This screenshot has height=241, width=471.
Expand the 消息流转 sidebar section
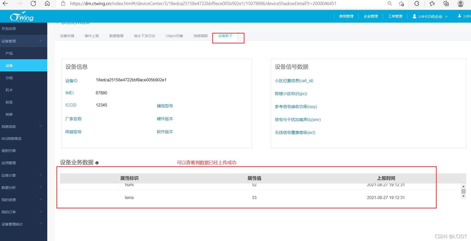pos(24,126)
